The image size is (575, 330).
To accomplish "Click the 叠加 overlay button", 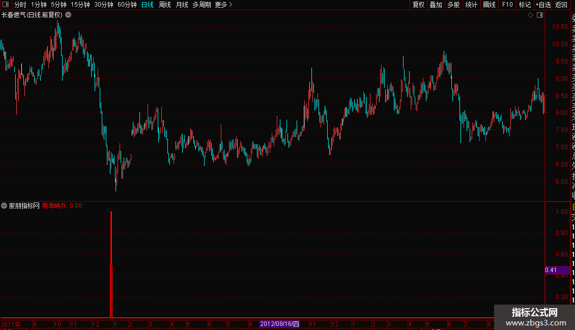I will click(436, 5).
